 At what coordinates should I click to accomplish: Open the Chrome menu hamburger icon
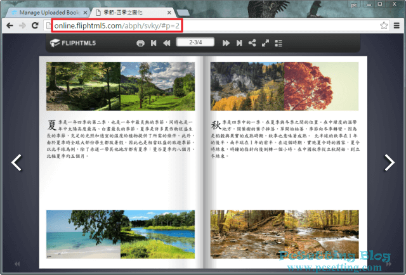tap(397, 25)
